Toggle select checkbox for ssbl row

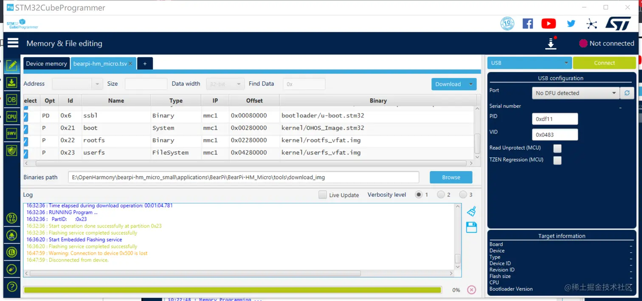(25, 116)
